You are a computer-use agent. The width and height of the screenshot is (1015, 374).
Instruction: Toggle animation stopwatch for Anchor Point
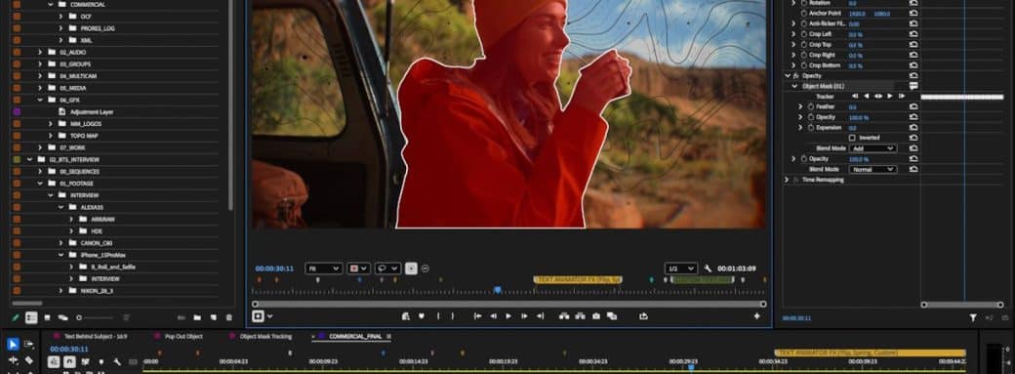tap(804, 13)
